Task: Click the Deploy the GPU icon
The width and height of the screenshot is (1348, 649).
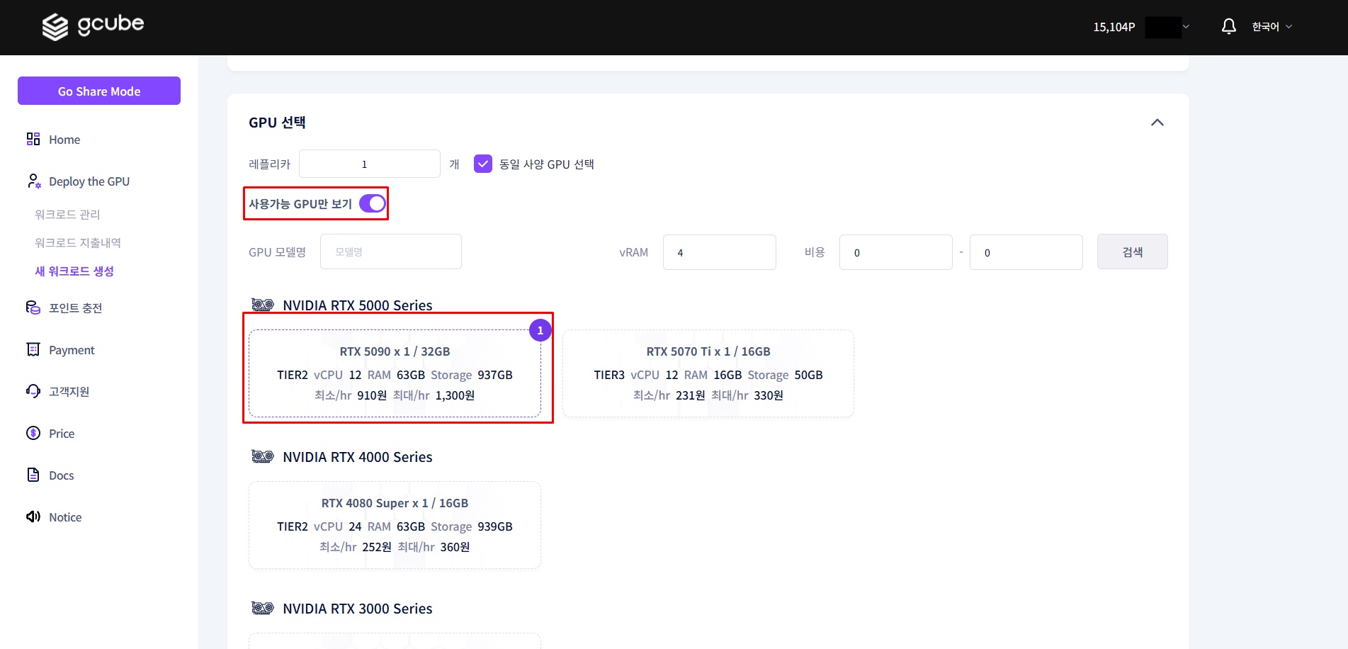Action: (x=33, y=181)
